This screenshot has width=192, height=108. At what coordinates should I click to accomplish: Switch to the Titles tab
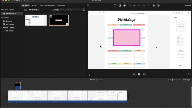41,5
